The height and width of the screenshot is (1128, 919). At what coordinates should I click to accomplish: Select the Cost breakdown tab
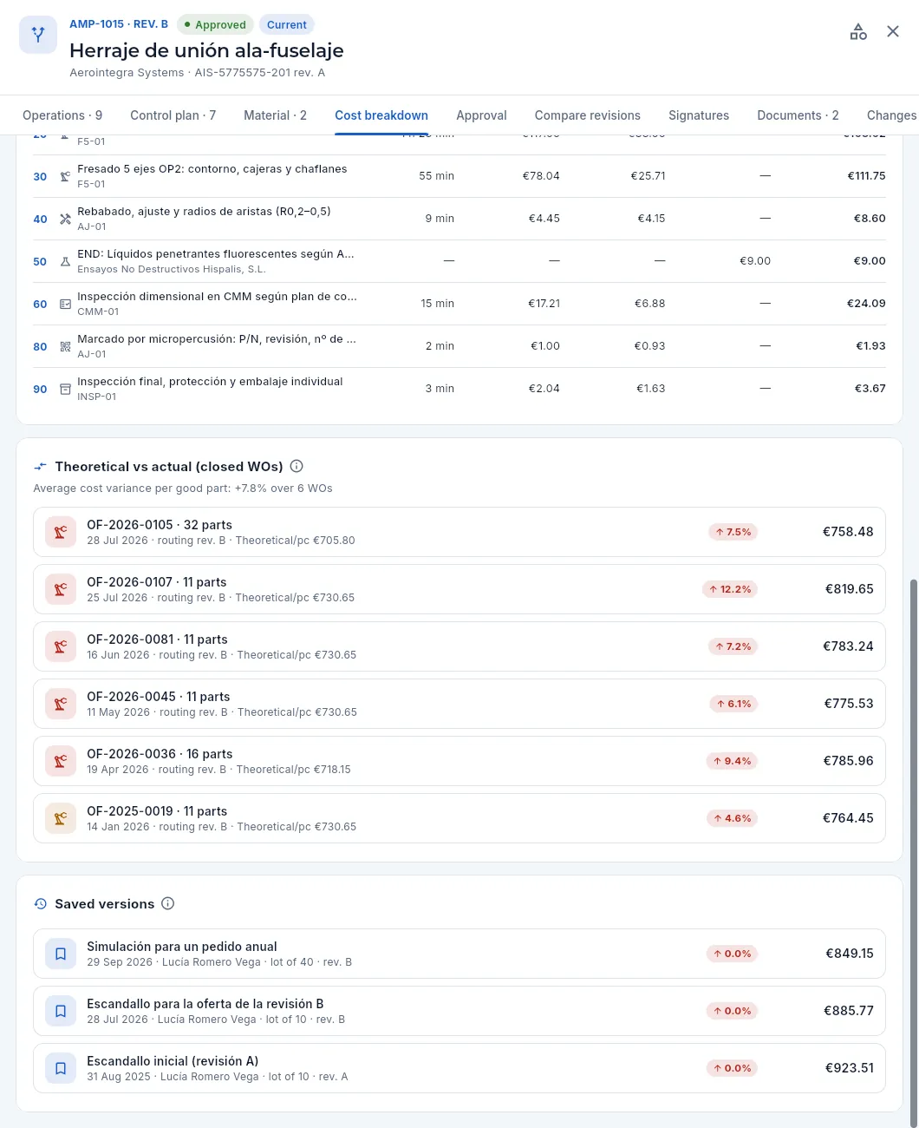pos(381,115)
